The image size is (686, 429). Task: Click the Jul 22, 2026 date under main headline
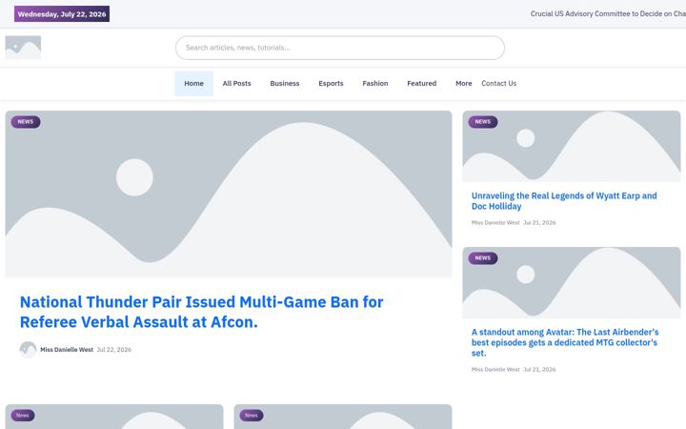pos(113,350)
